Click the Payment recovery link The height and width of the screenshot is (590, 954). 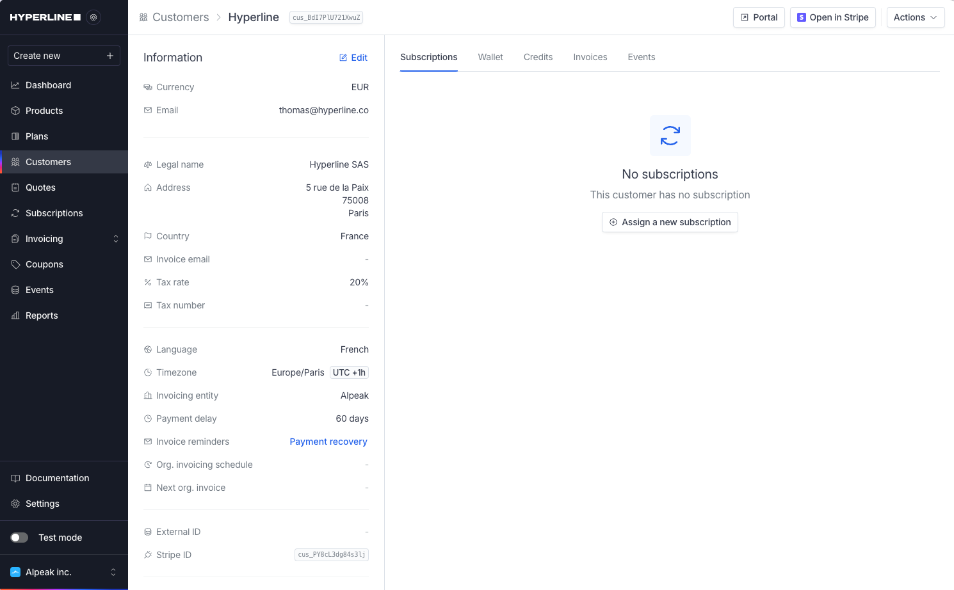tap(328, 442)
